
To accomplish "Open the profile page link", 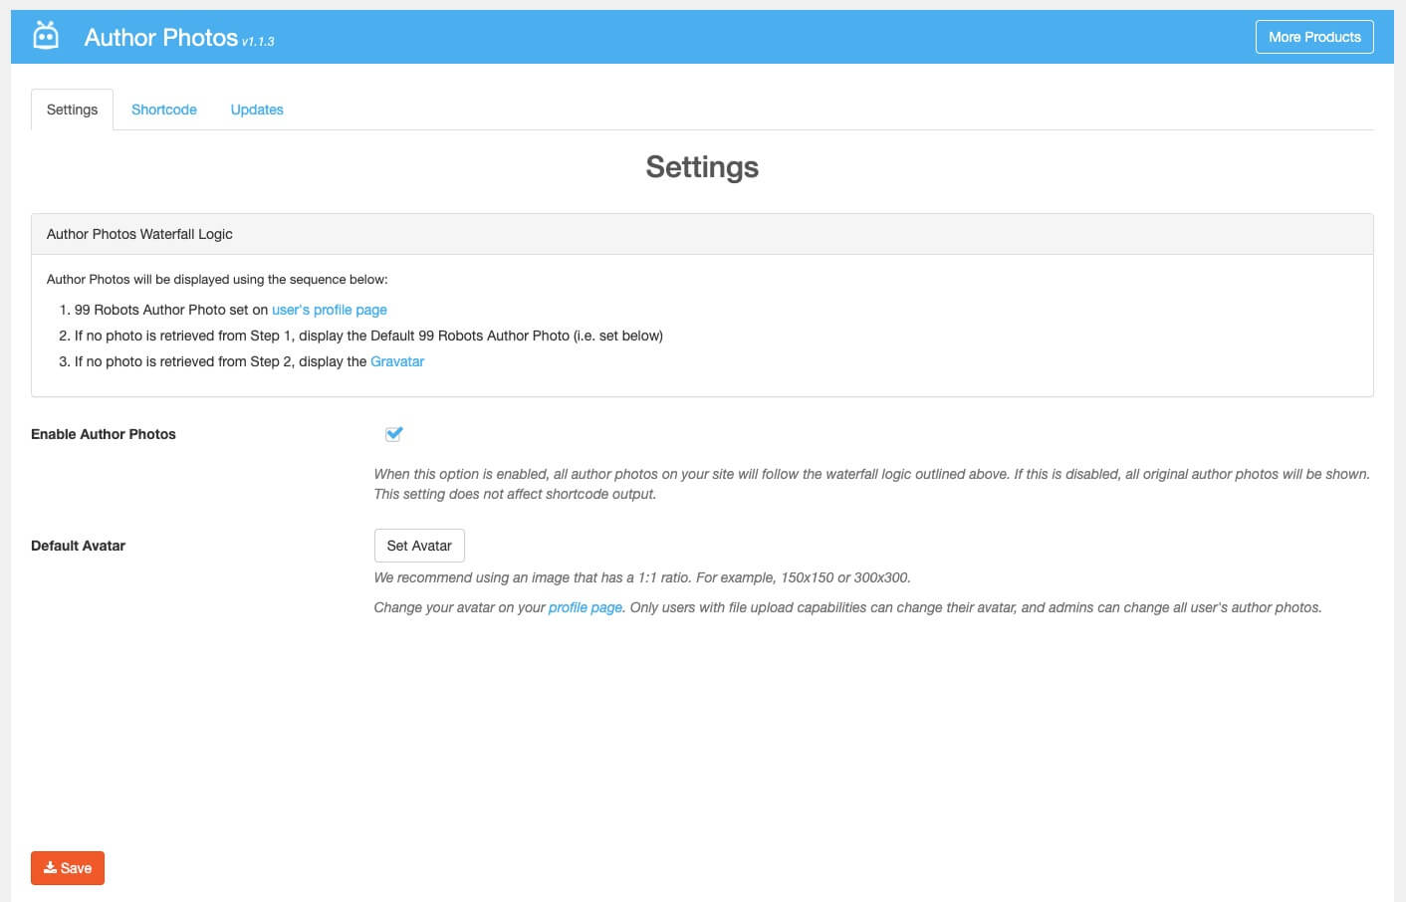I will coord(586,607).
